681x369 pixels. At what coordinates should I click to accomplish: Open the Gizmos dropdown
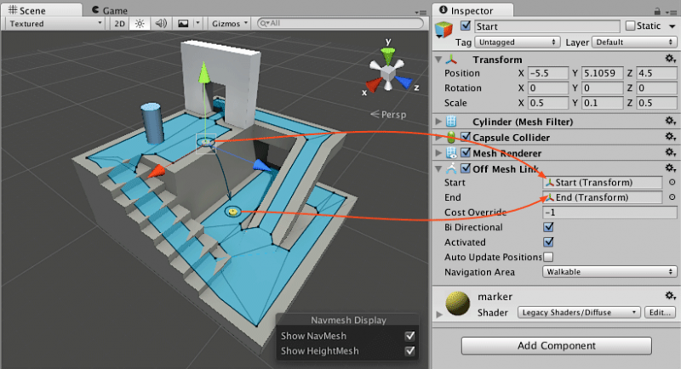229,24
